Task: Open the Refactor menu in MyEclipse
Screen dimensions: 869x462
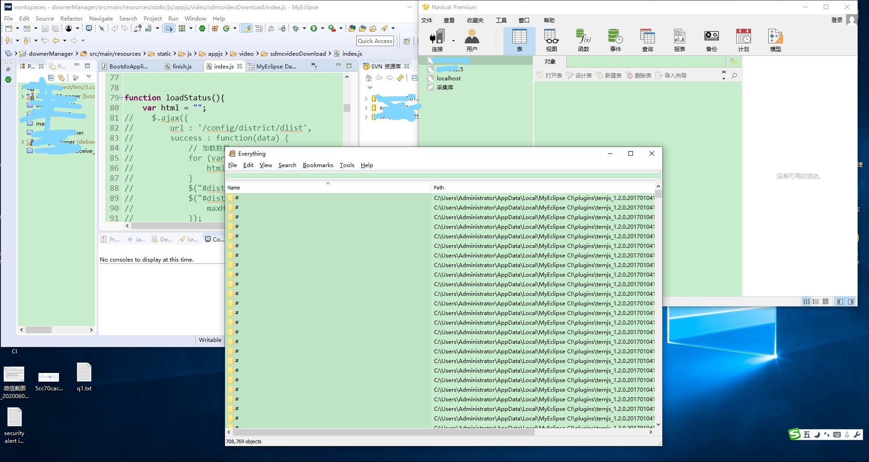Action: (x=71, y=19)
